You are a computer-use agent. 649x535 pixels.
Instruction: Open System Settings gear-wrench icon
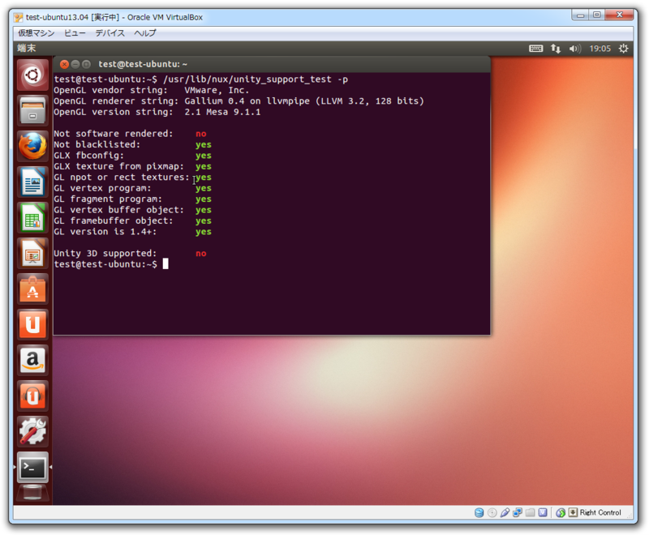click(x=32, y=431)
